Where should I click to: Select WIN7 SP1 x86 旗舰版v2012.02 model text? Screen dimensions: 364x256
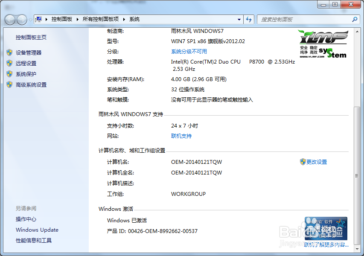coord(208,41)
